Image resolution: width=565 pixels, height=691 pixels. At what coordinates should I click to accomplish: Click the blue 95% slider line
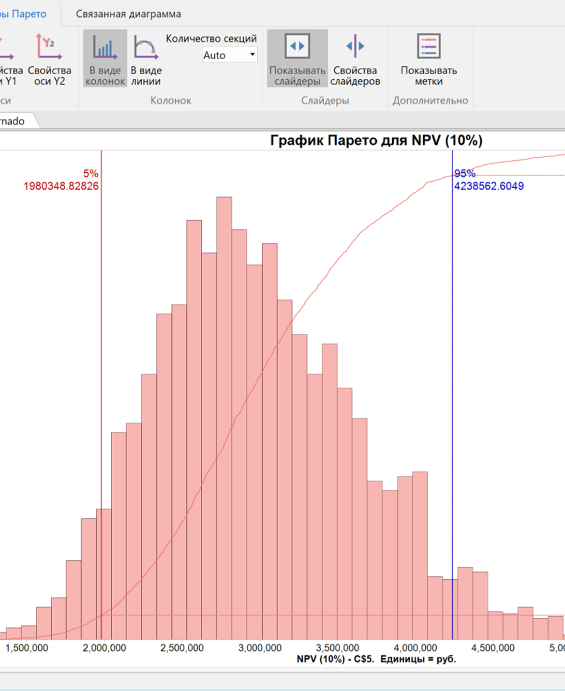(452, 339)
